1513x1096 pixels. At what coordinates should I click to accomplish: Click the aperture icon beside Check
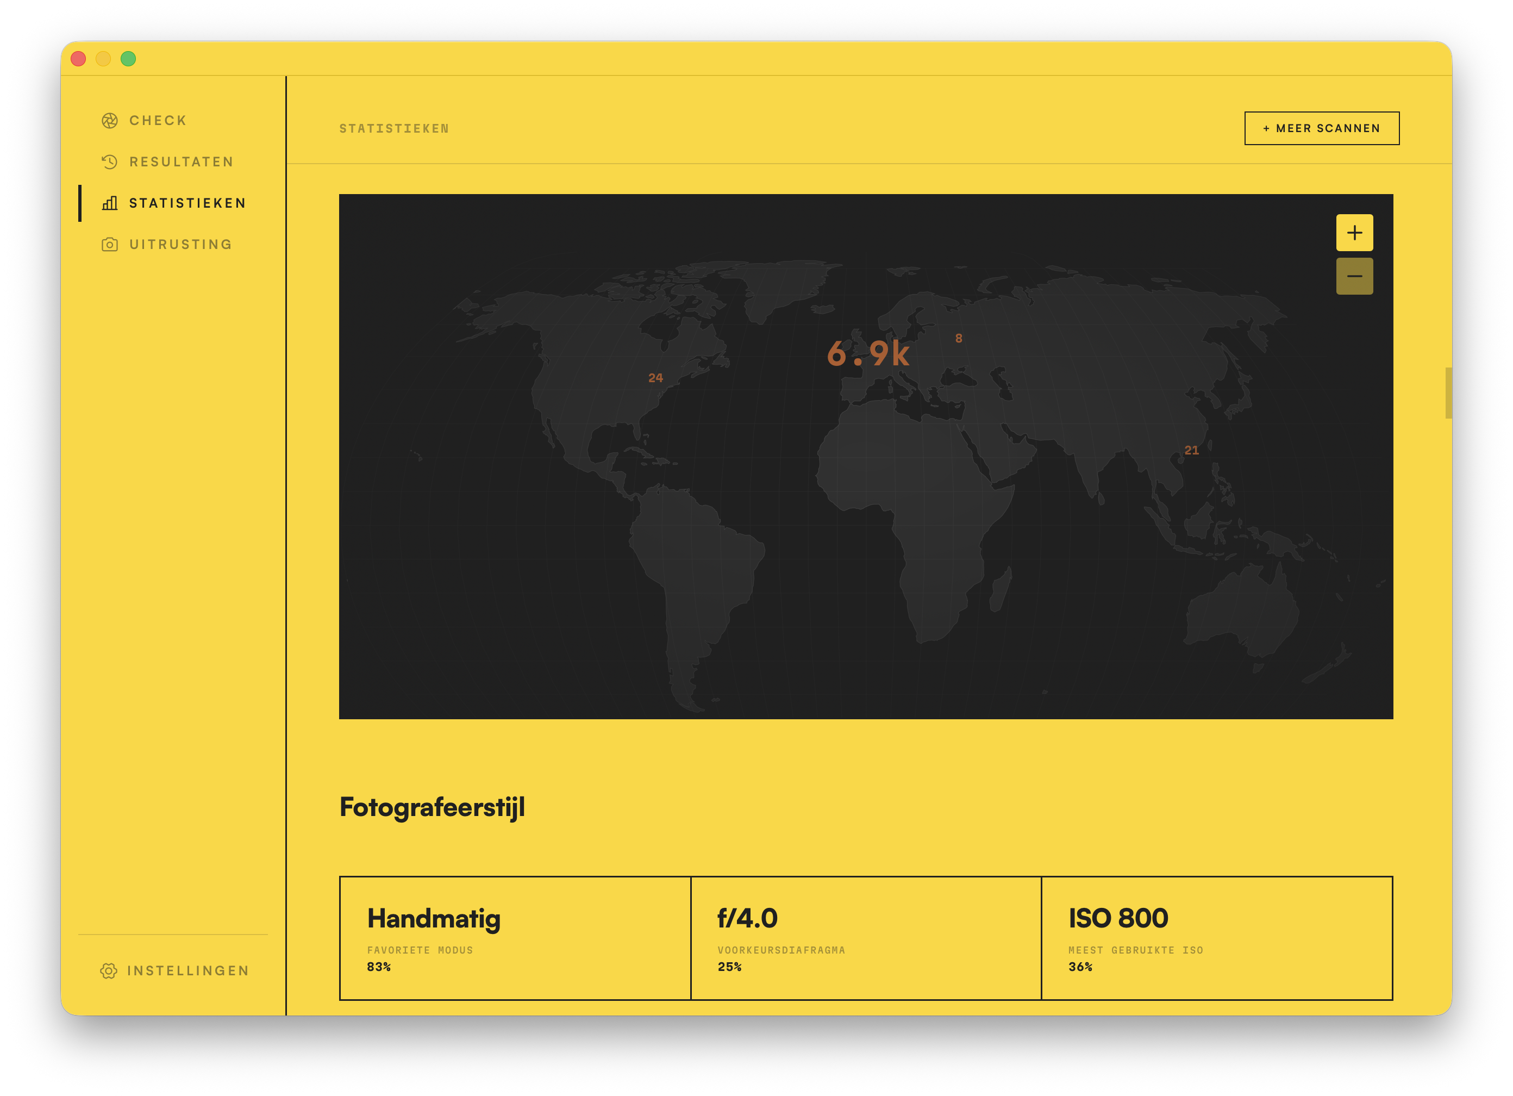(x=109, y=121)
